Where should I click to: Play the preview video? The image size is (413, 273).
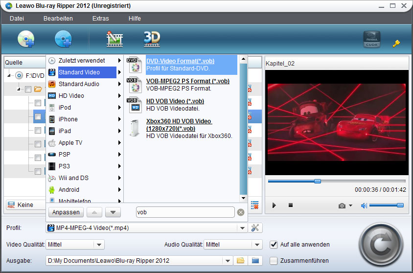pyautogui.click(x=274, y=205)
